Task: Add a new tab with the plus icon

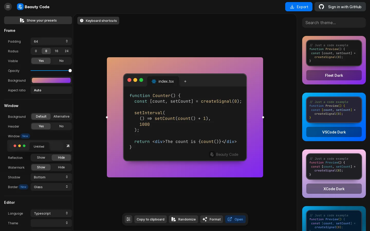Action: [x=185, y=81]
